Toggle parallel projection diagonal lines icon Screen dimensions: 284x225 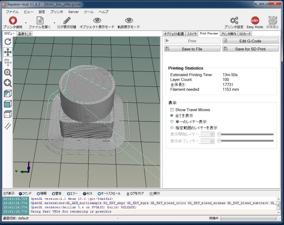tap(8, 126)
